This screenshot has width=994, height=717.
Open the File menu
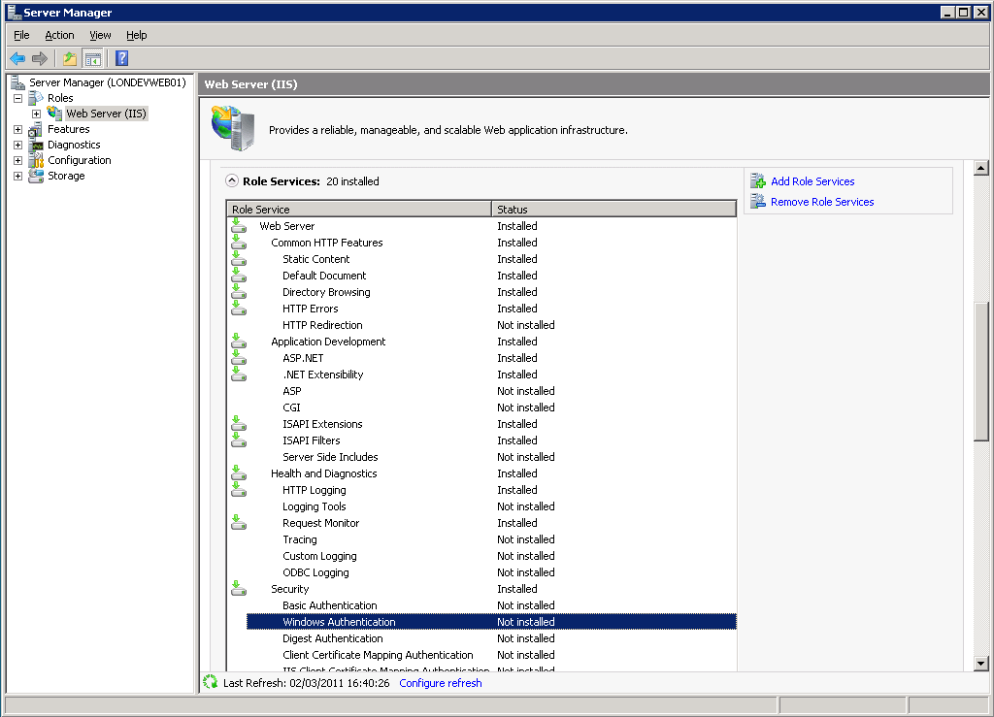pos(21,36)
